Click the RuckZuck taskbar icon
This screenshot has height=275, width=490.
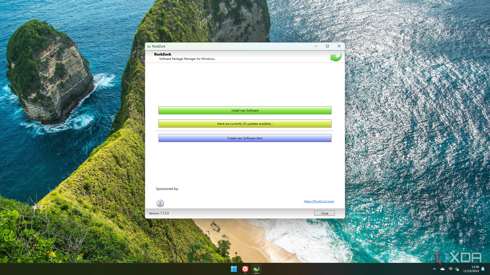pos(256,269)
